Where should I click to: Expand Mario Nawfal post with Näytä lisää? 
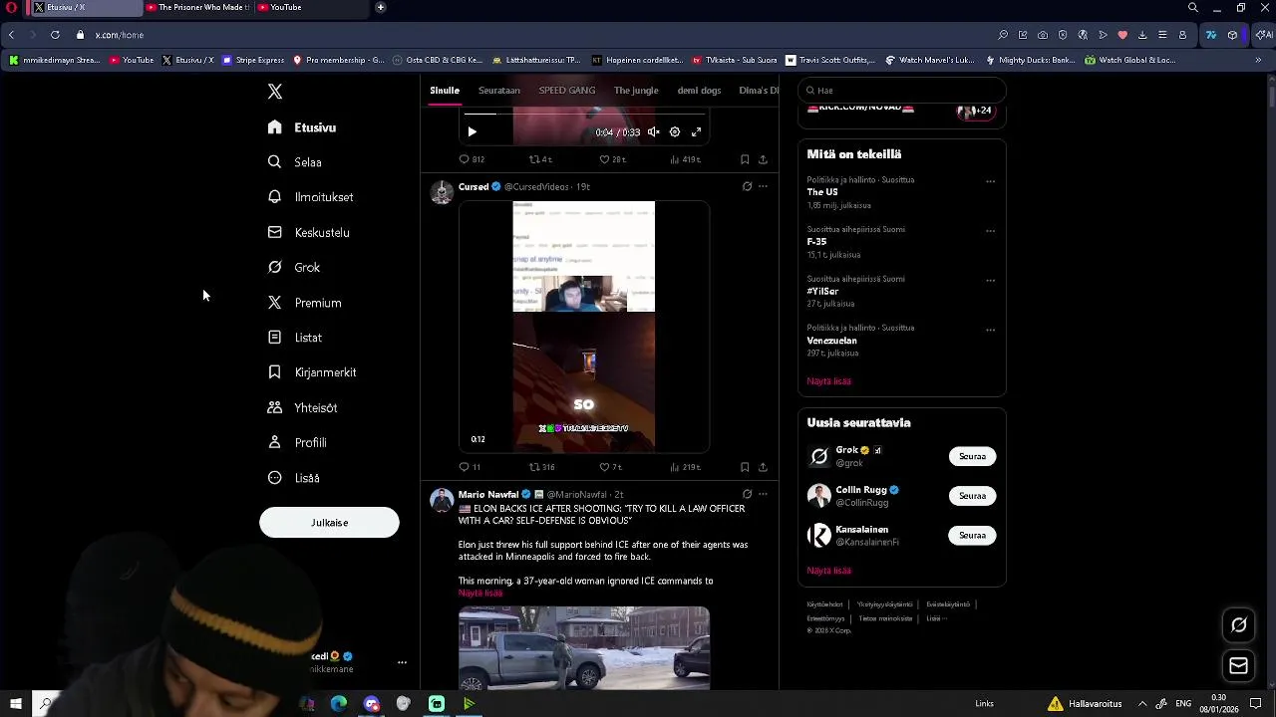pyautogui.click(x=480, y=593)
